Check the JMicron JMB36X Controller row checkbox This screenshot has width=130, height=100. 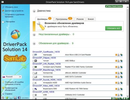coord(34,73)
